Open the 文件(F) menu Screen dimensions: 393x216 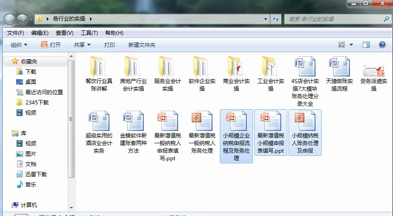click(15, 33)
